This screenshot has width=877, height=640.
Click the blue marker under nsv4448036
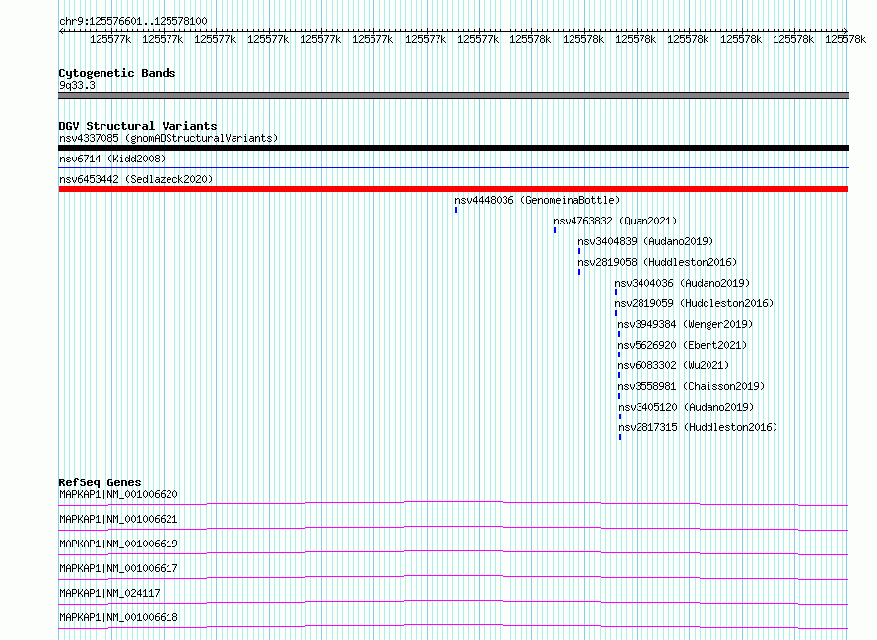pyautogui.click(x=456, y=210)
